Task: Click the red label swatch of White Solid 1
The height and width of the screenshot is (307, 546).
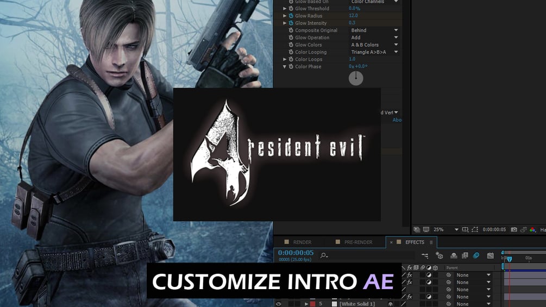Action: pos(313,304)
